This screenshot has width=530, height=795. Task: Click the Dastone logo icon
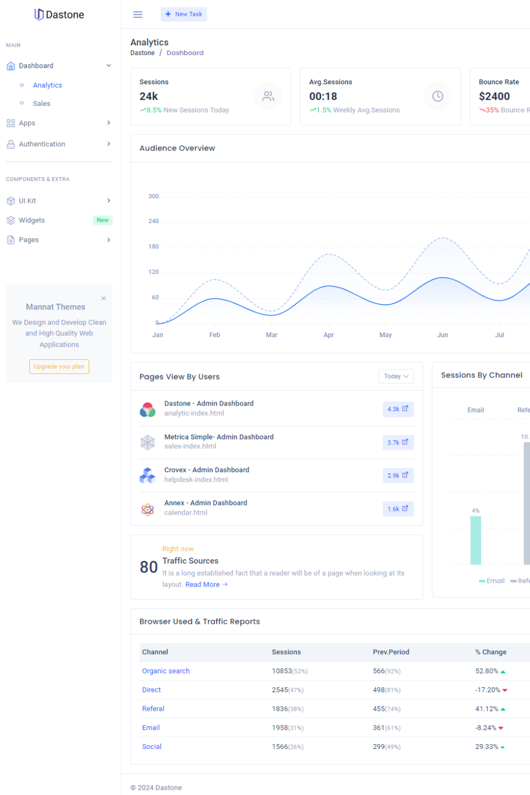[39, 14]
